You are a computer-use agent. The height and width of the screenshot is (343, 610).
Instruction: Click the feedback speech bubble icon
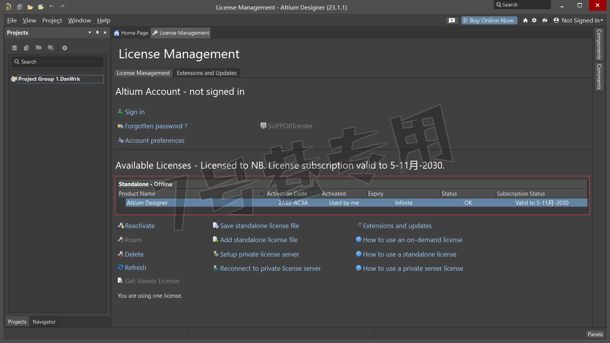[x=452, y=21]
